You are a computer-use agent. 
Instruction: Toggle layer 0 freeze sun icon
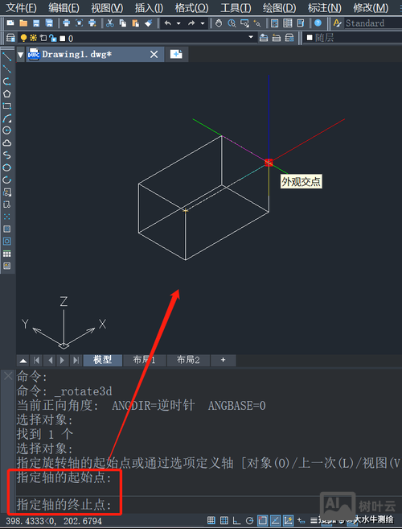[x=33, y=38]
